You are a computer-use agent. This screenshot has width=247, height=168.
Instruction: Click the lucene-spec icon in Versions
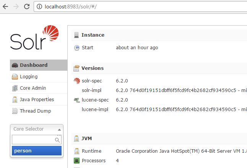76,100
